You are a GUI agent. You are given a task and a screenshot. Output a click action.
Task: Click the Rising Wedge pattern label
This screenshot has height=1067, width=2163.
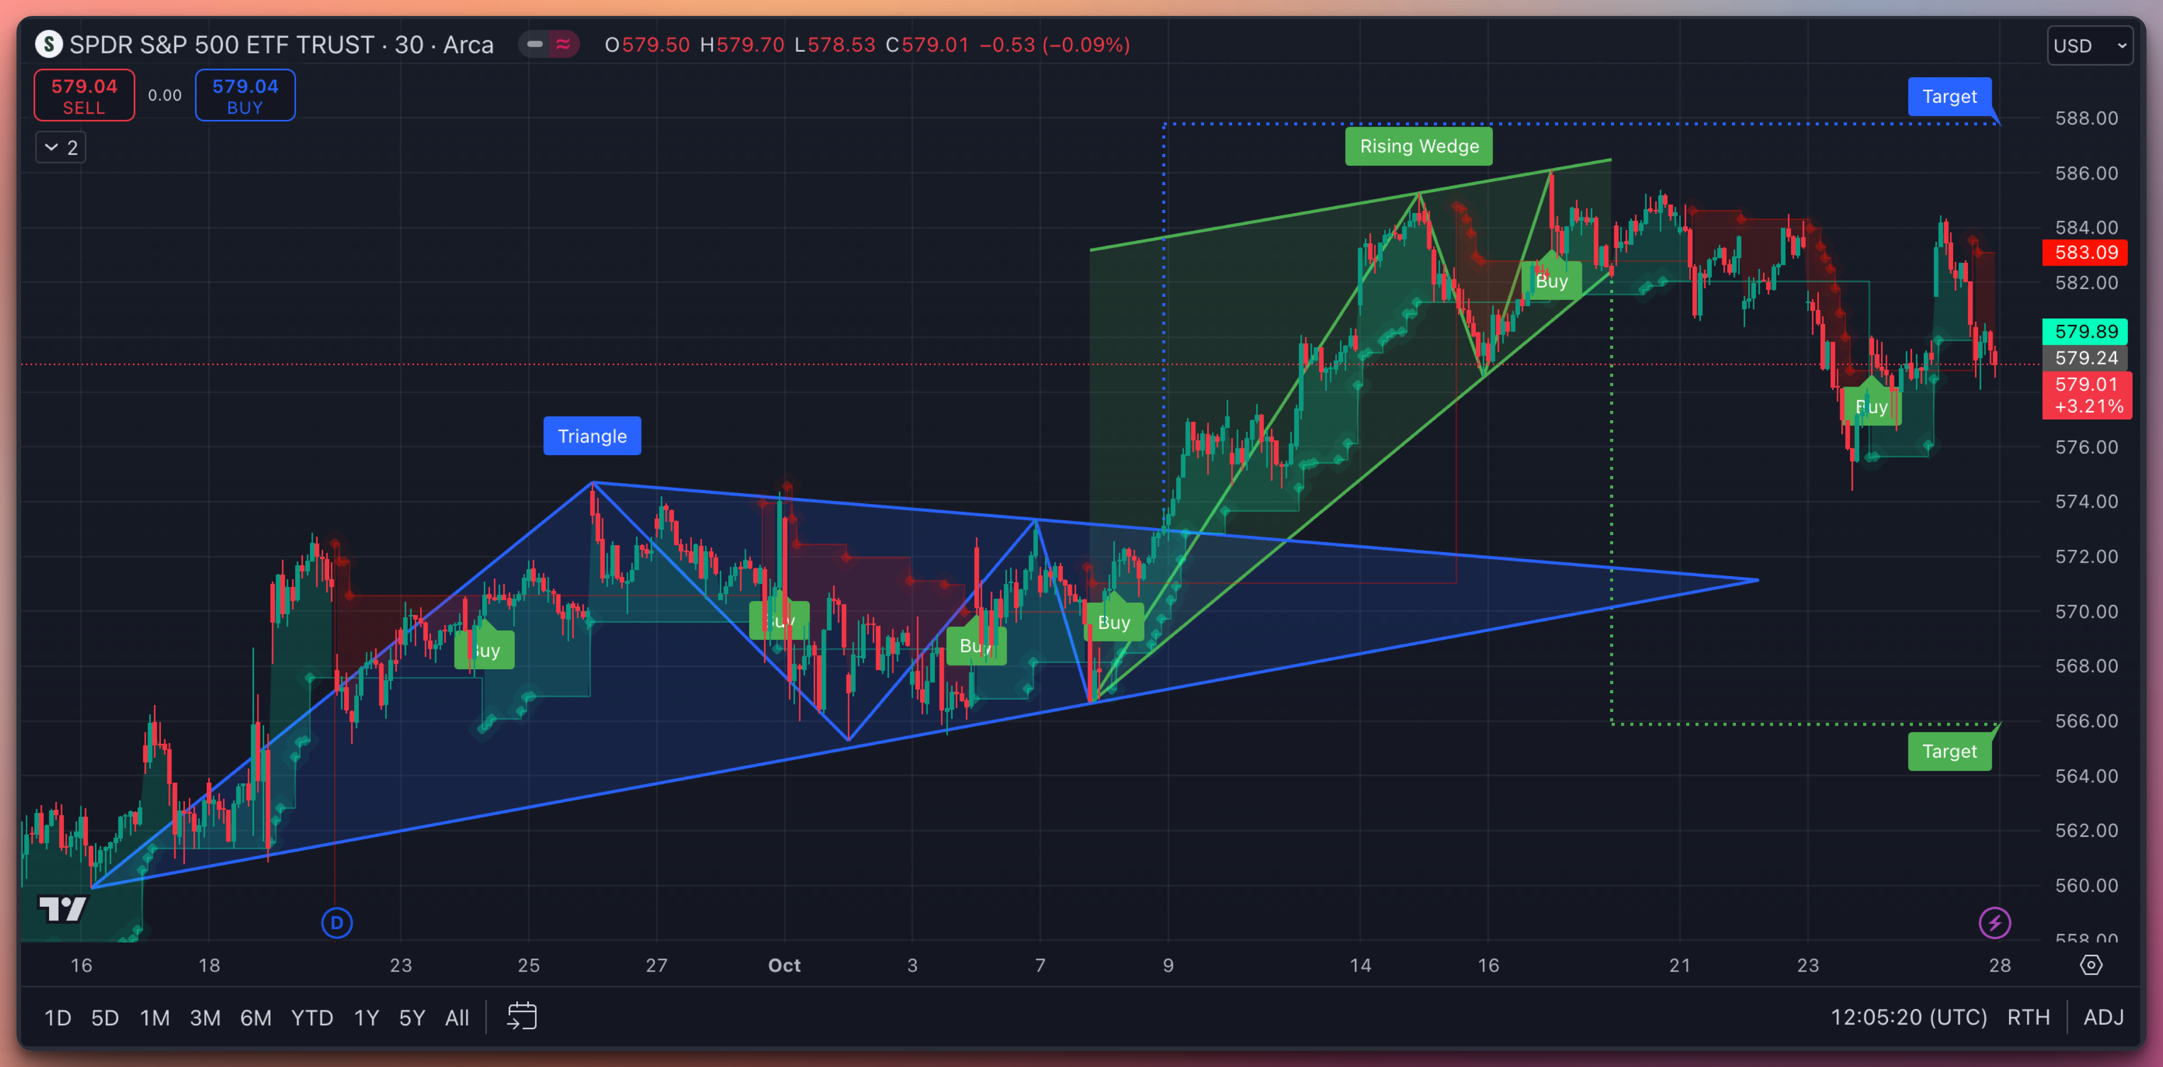click(1419, 146)
